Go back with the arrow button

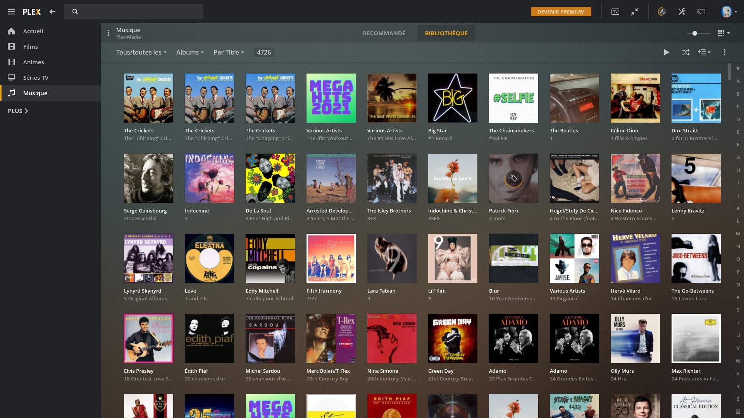(x=52, y=12)
